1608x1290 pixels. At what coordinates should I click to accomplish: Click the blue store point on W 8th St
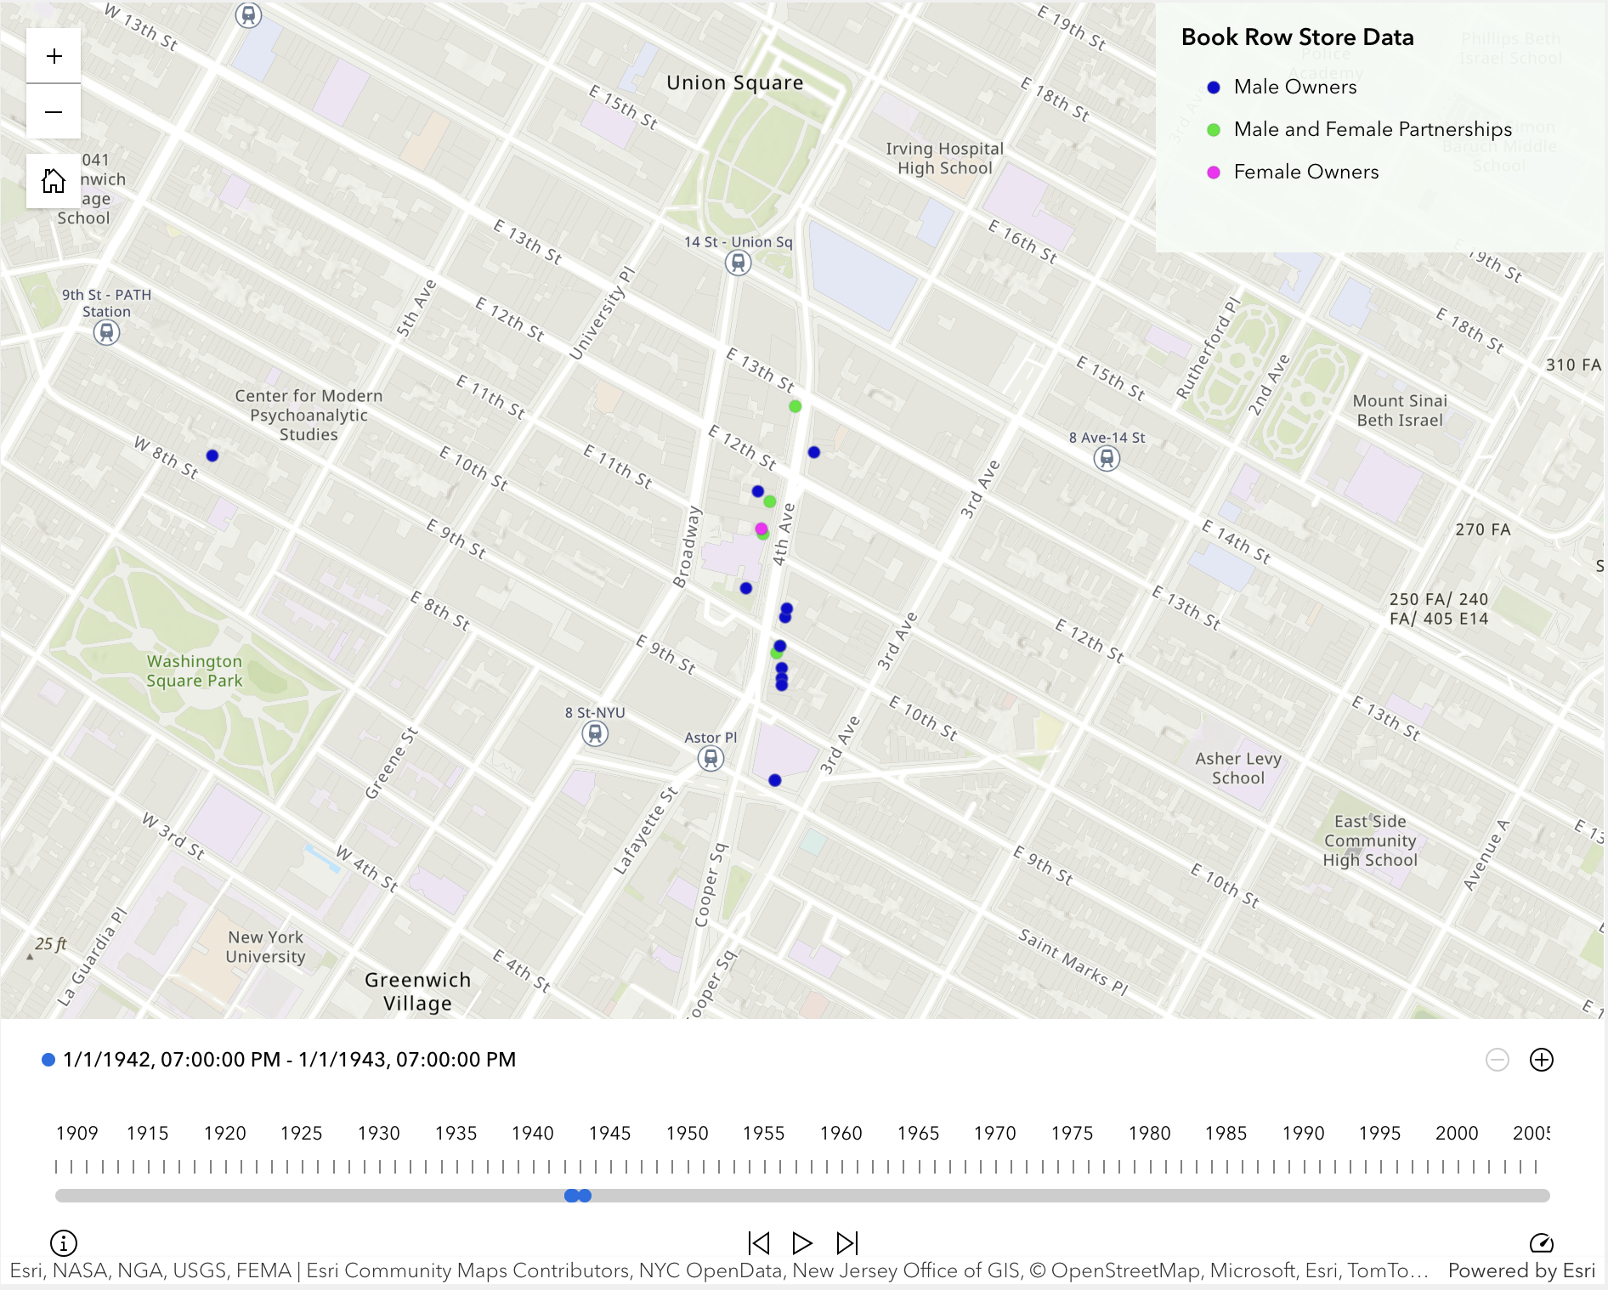(x=212, y=455)
